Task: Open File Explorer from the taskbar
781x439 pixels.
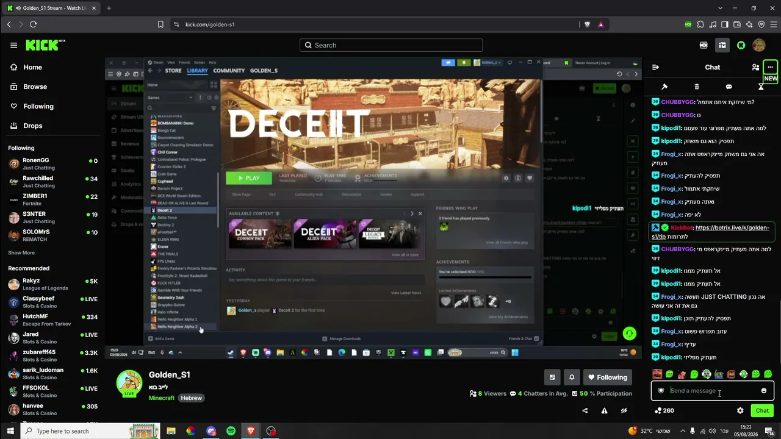Action: point(171,431)
